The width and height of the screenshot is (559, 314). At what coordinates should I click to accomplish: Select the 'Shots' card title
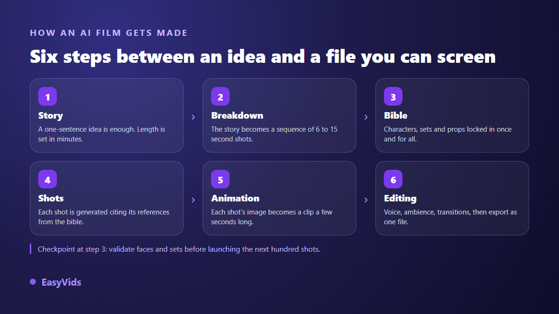coord(51,198)
